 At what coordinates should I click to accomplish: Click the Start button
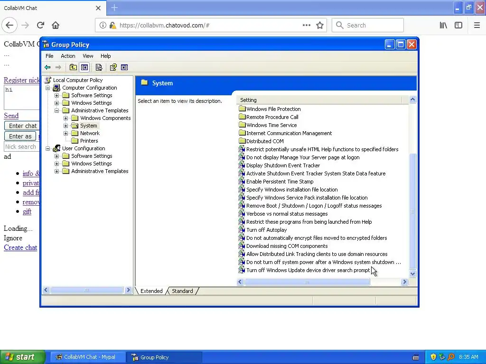(22, 357)
